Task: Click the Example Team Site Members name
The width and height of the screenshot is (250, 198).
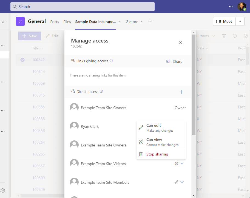Action: coord(105,182)
